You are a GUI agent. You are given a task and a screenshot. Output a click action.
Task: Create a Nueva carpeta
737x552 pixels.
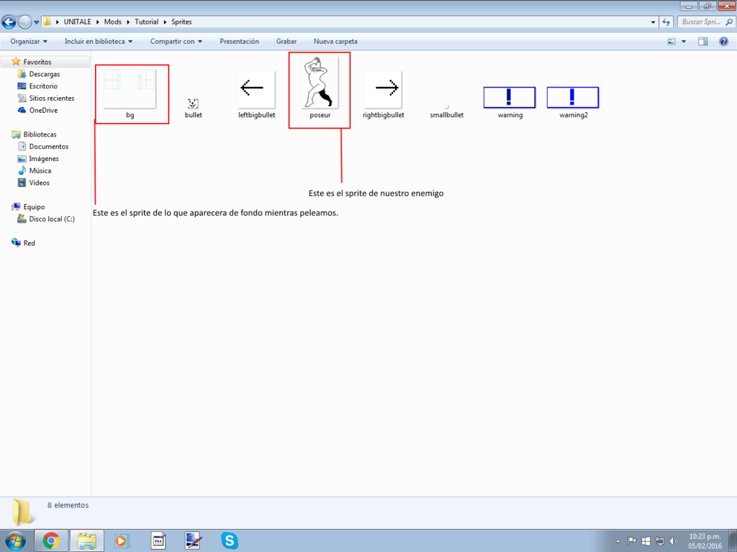(x=335, y=41)
